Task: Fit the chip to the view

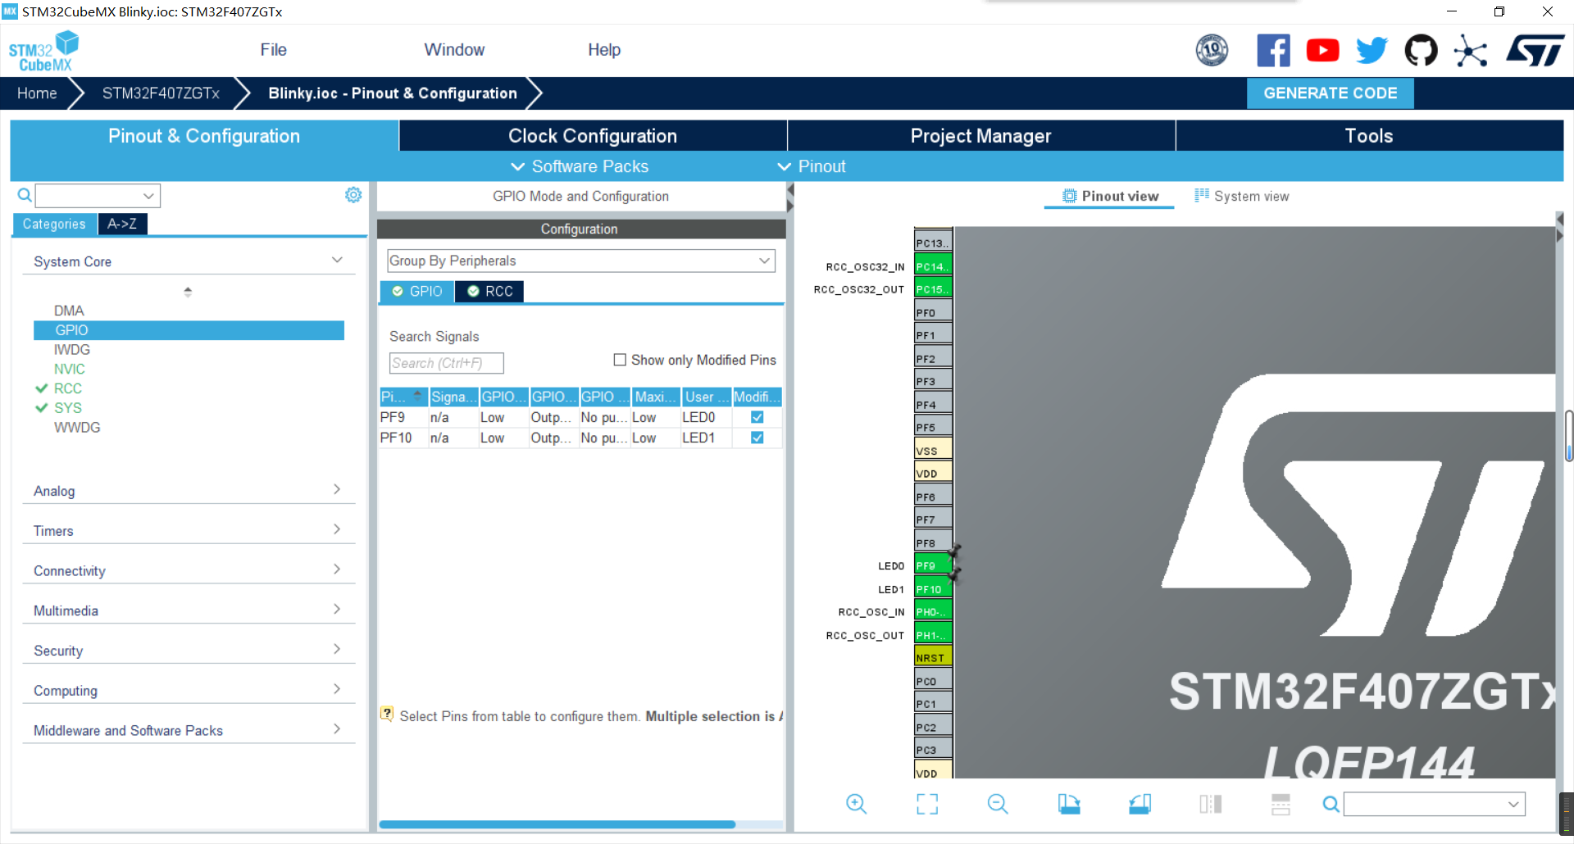Action: [x=927, y=804]
